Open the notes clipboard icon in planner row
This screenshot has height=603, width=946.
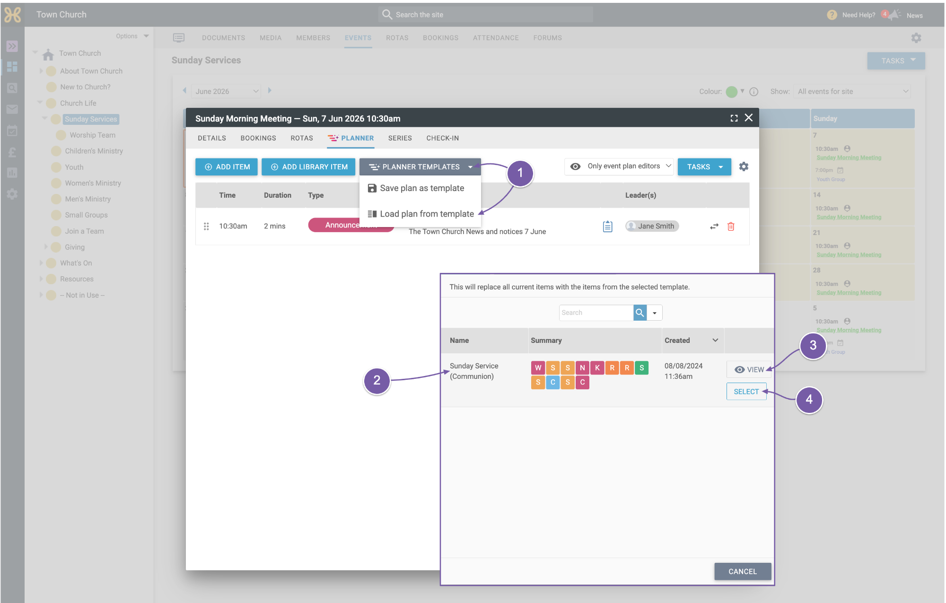coord(608,227)
